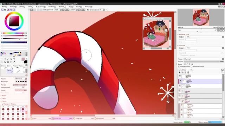Select the Text tool
This screenshot has height=126, width=225.
click(x=14, y=59)
